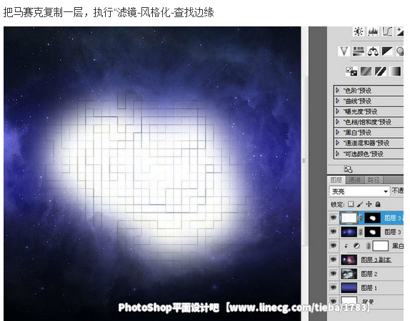Add a Black & White adjustment (diagonal split icon)
This screenshot has height=321, width=410.
[387, 51]
